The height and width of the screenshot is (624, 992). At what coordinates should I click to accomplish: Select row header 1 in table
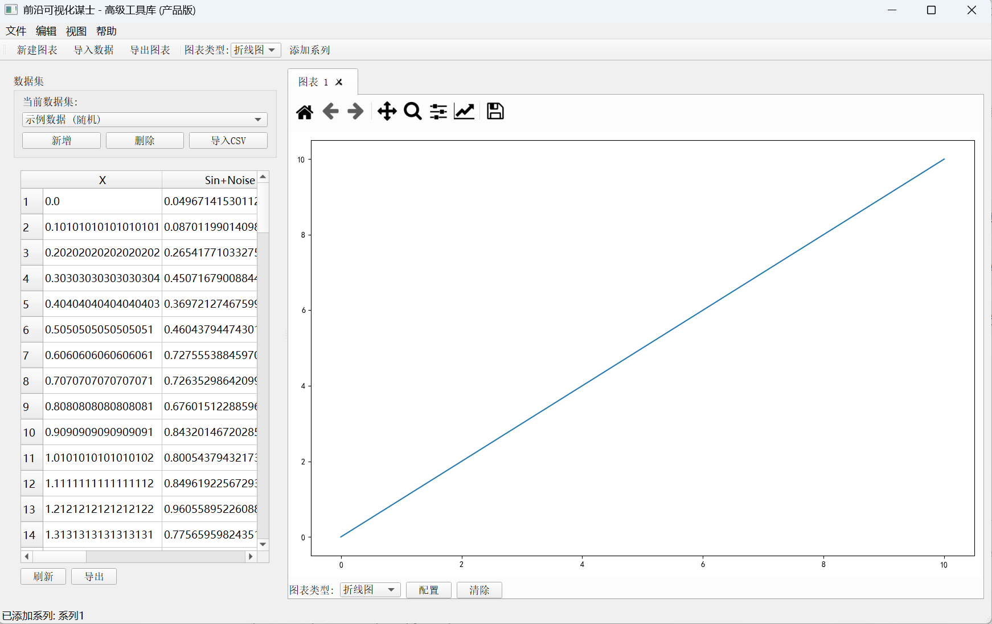click(32, 202)
